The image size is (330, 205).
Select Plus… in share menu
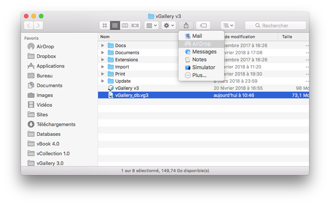199,75
